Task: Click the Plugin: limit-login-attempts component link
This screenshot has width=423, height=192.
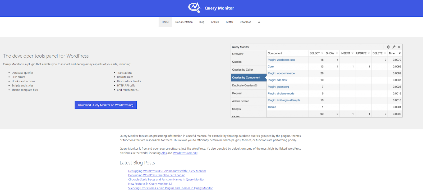Action: tap(284, 100)
